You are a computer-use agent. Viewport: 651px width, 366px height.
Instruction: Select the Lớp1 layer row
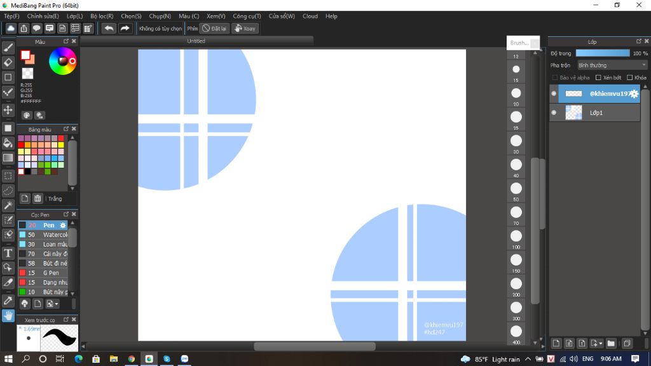coord(594,112)
